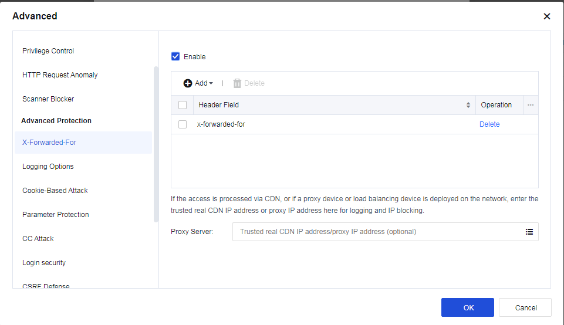Go to Scanner Blocker settings
Screen dimensions: 564x325
pos(48,99)
